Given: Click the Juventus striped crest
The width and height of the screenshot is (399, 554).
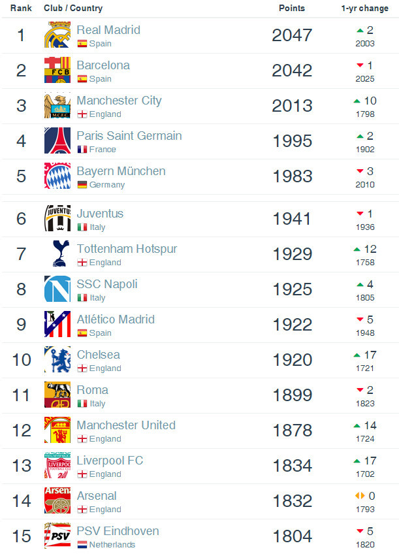Looking at the screenshot, I should 57,218.
